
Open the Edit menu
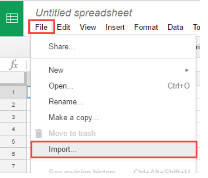pos(63,27)
